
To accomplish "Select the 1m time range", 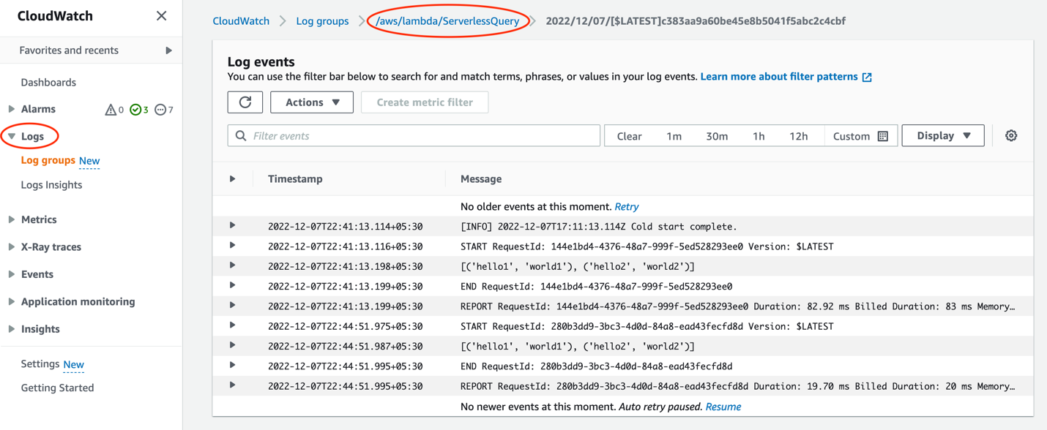I will 674,136.
